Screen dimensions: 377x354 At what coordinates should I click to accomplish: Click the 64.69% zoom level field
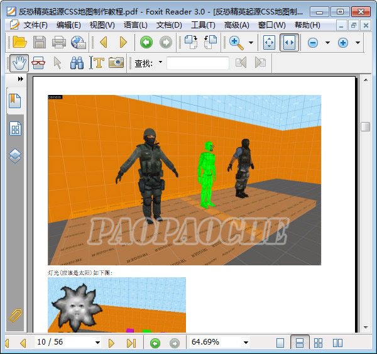(x=216, y=342)
